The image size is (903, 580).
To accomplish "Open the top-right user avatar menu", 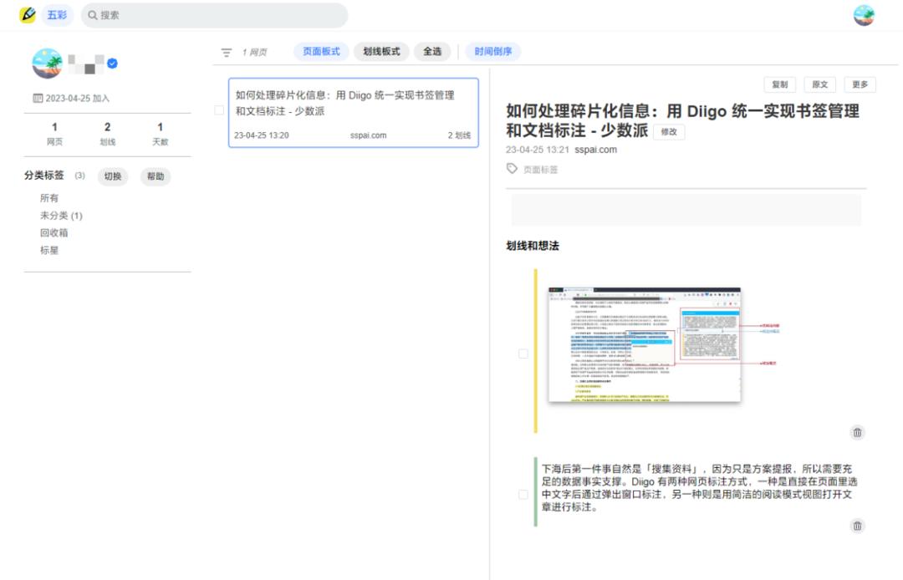I will coord(864,15).
